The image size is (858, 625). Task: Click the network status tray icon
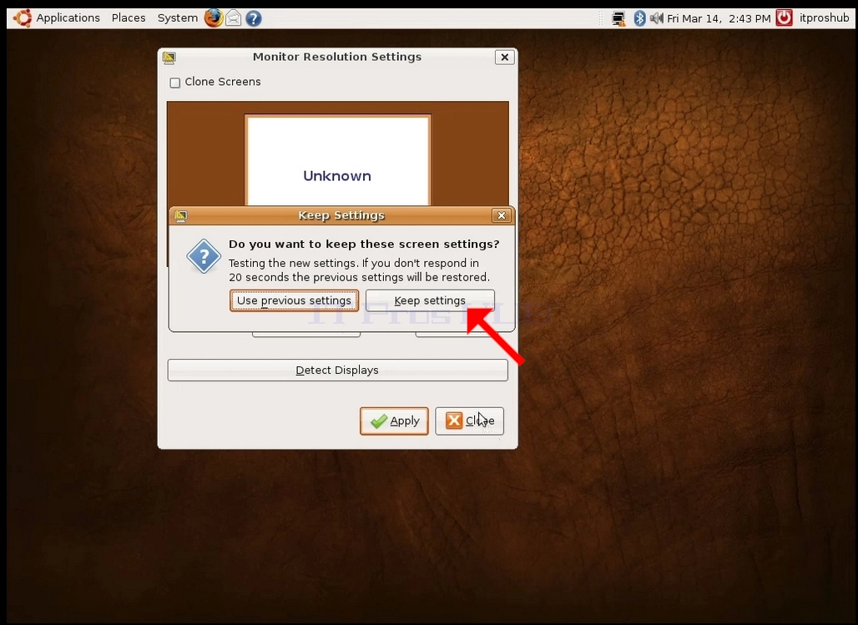coord(618,18)
